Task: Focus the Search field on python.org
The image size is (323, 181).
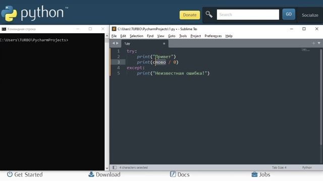Action: [x=248, y=15]
